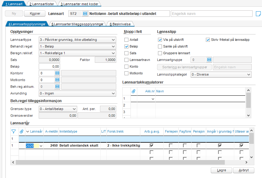262x178 pixels.
Task: Open the Akk.nr dropdown in accumulator row 1
Action: (x=153, y=99)
